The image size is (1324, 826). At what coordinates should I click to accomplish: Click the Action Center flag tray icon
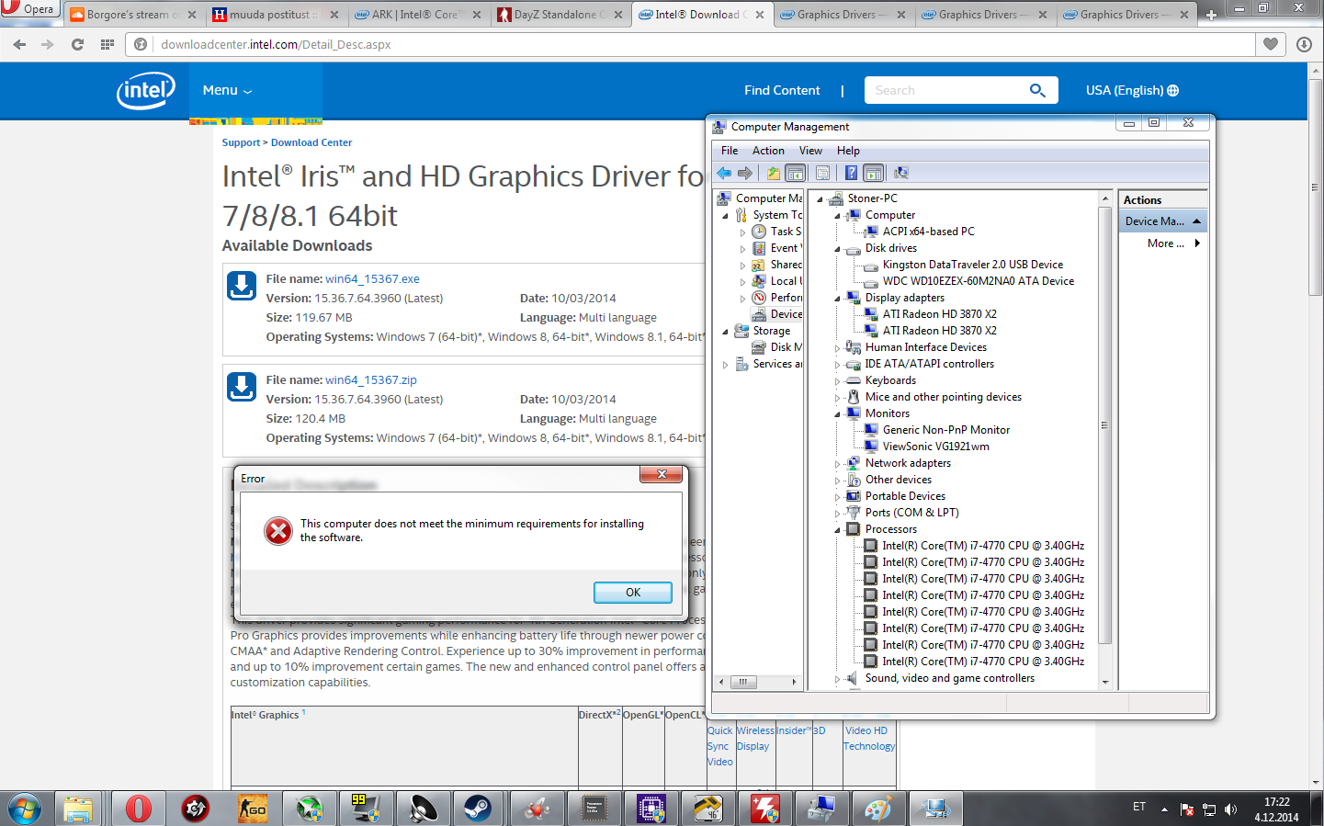click(1187, 809)
